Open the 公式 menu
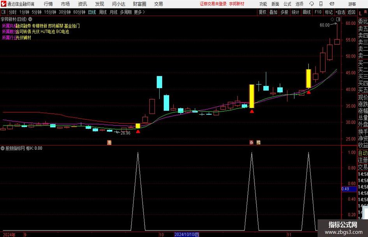368x237 pixels. [x=287, y=4]
